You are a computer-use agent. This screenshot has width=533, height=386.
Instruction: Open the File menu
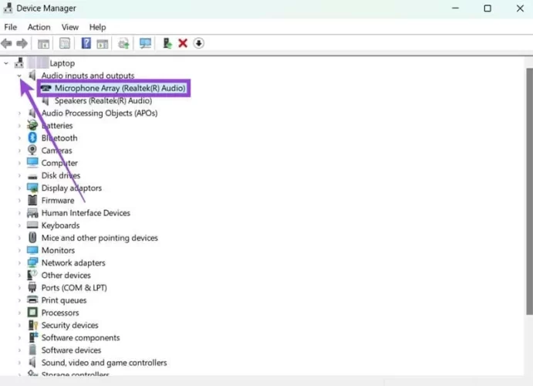tap(11, 27)
